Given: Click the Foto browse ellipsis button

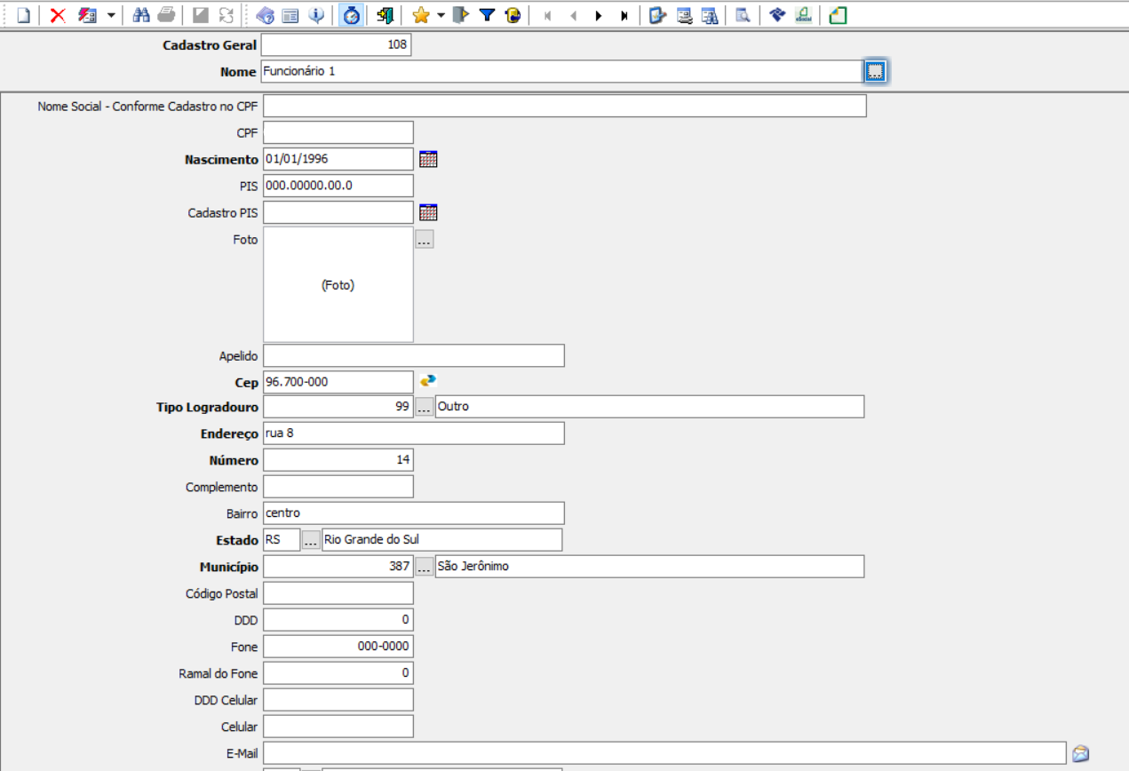Looking at the screenshot, I should 425,239.
